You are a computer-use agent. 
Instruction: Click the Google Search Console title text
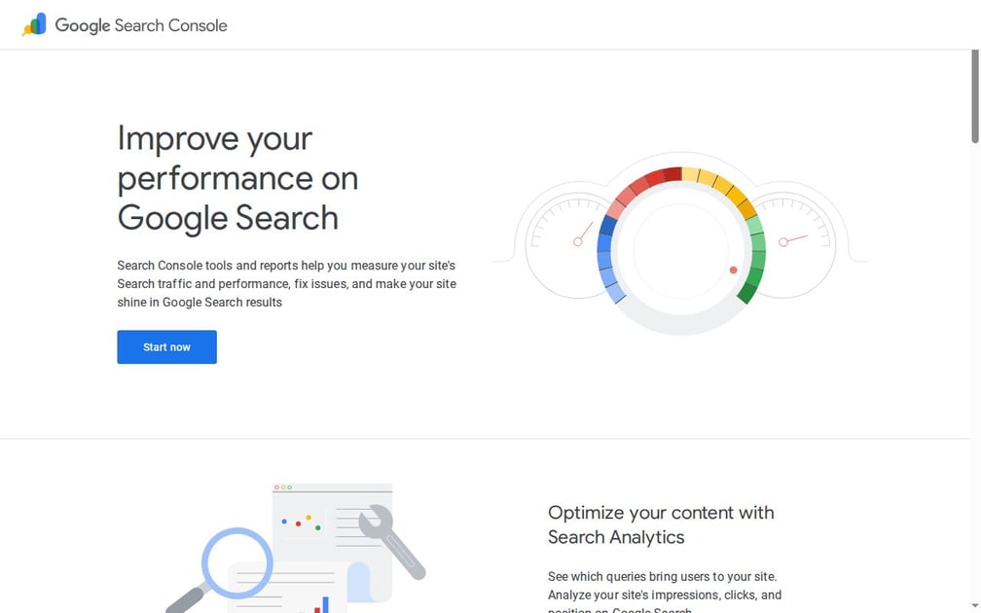coord(141,25)
